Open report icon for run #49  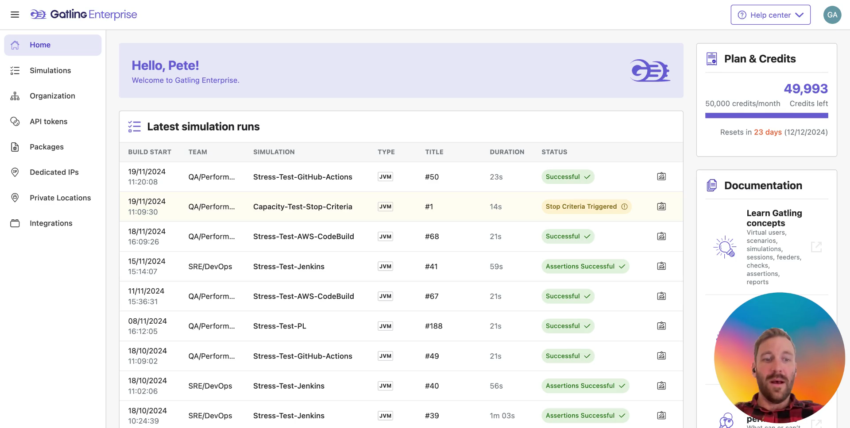click(661, 355)
